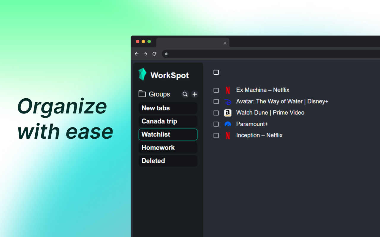This screenshot has height=237, width=380.
Task: Click the address bar lock icon
Action: (x=166, y=54)
